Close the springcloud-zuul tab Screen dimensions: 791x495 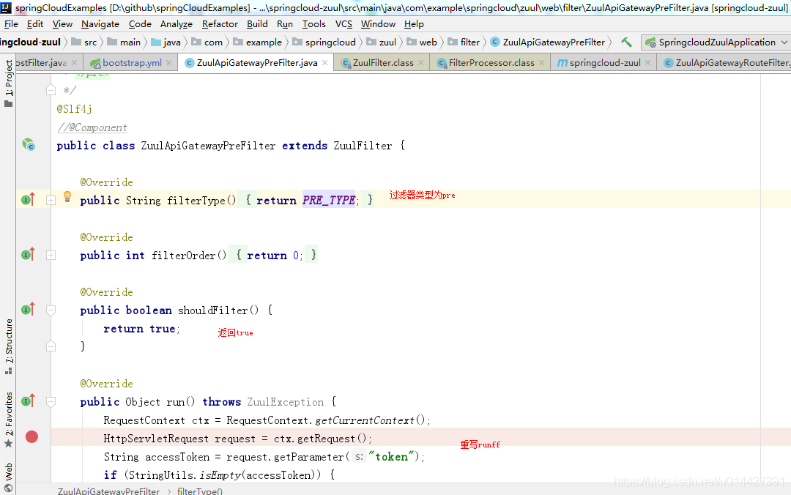point(647,62)
